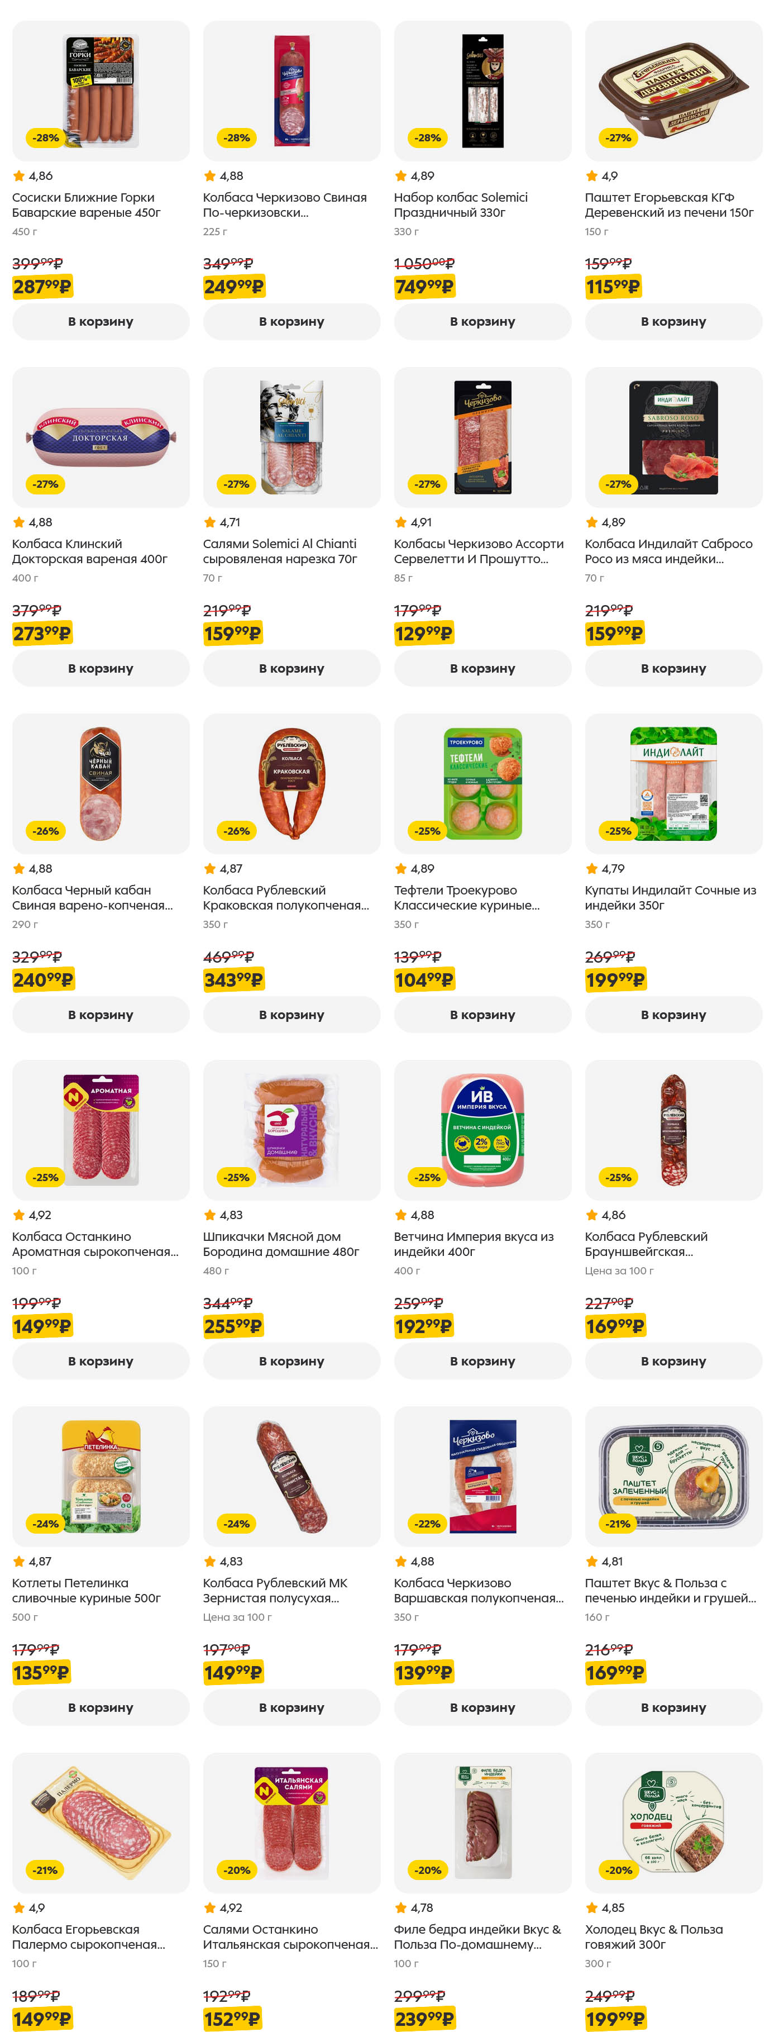The height and width of the screenshot is (2032, 779).
Task: Open the Колбасы Черкизово Ассорти product title link
Action: 479,550
